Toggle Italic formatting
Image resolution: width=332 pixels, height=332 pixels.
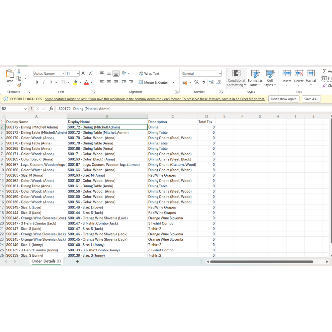tap(43, 82)
